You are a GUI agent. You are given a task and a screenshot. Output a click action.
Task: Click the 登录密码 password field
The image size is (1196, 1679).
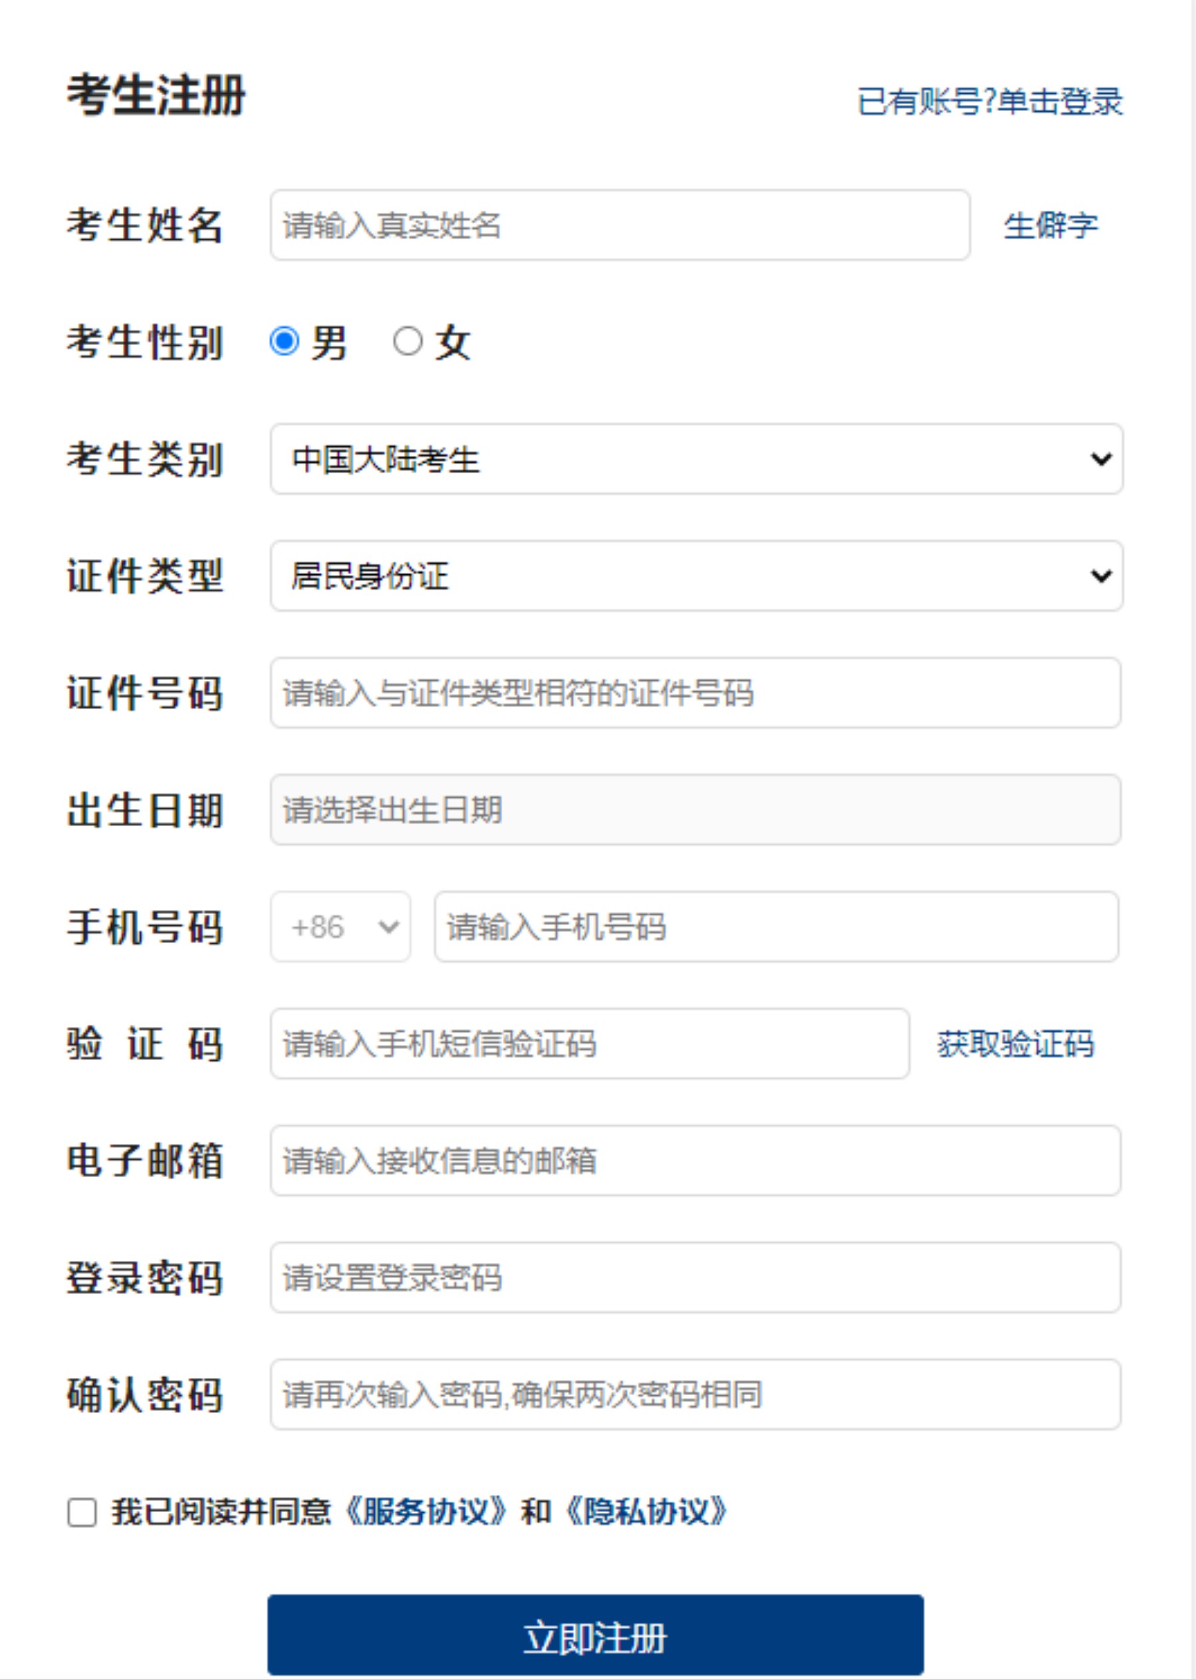click(695, 1278)
